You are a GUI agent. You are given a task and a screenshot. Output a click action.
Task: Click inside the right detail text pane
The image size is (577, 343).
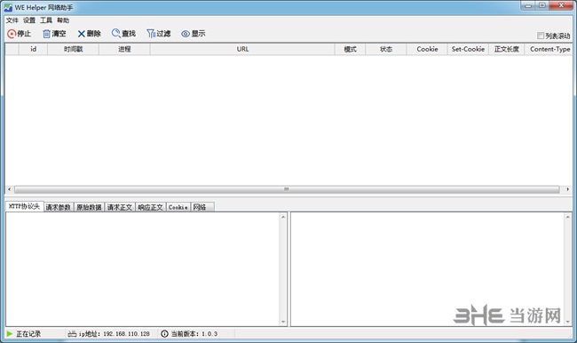[x=428, y=269]
